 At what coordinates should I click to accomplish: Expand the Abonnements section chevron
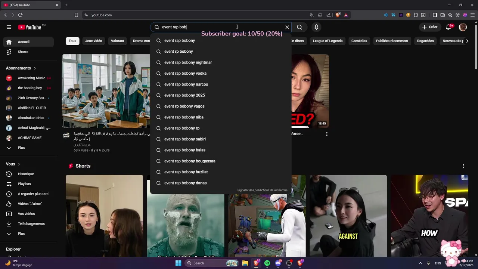[35, 68]
